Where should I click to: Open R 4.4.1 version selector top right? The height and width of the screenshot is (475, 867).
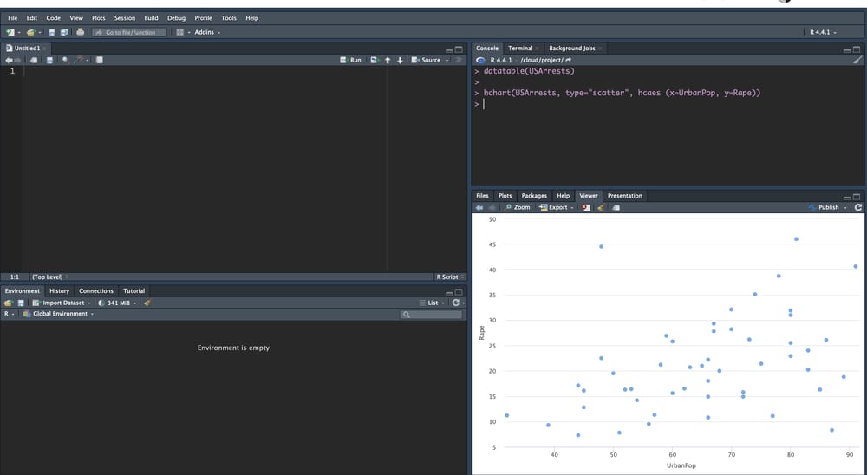(823, 33)
